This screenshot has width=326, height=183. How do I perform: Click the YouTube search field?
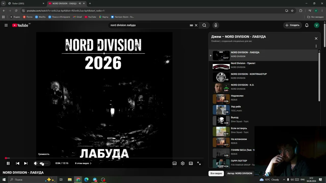click(x=149, y=25)
